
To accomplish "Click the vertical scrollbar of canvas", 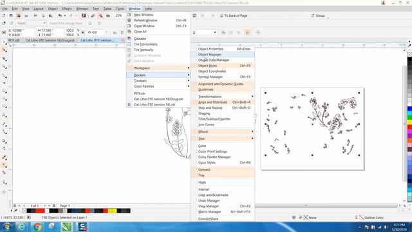I will (x=405, y=124).
